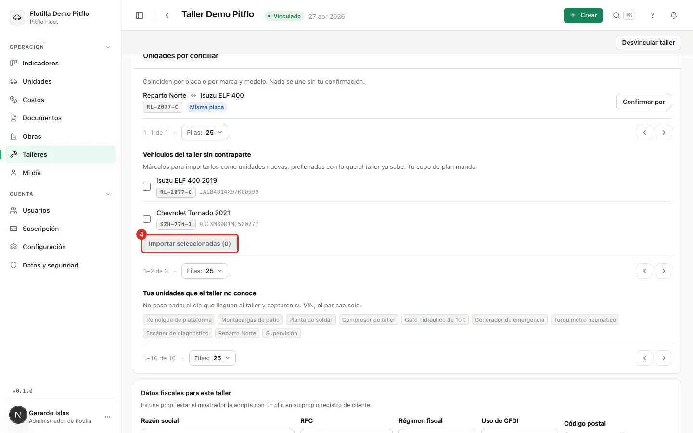Select Suscripción menu item

pos(61,229)
